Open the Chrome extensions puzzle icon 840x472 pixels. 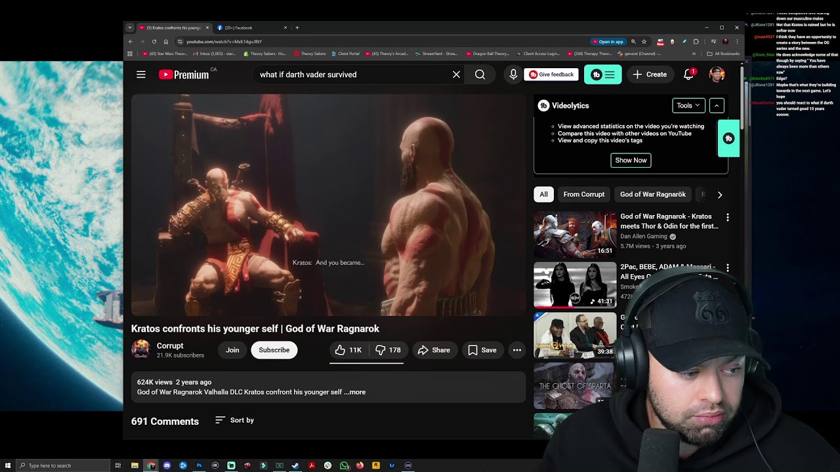click(x=696, y=42)
